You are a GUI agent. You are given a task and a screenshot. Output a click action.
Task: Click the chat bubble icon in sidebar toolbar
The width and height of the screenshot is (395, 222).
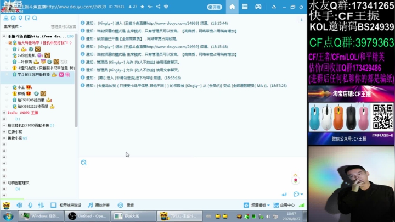[x=13, y=18]
